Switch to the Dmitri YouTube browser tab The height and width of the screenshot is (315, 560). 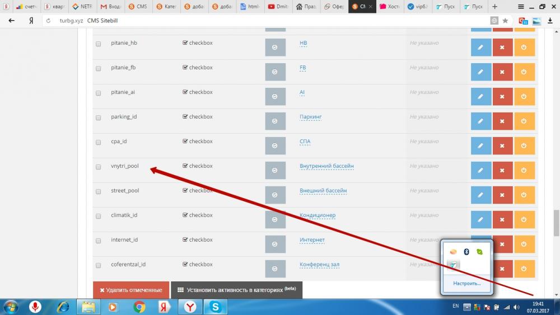pyautogui.click(x=279, y=7)
